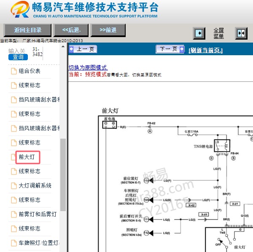Go back with the <<后退 button
The height and width of the screenshot is (252, 253).
(x=71, y=30)
